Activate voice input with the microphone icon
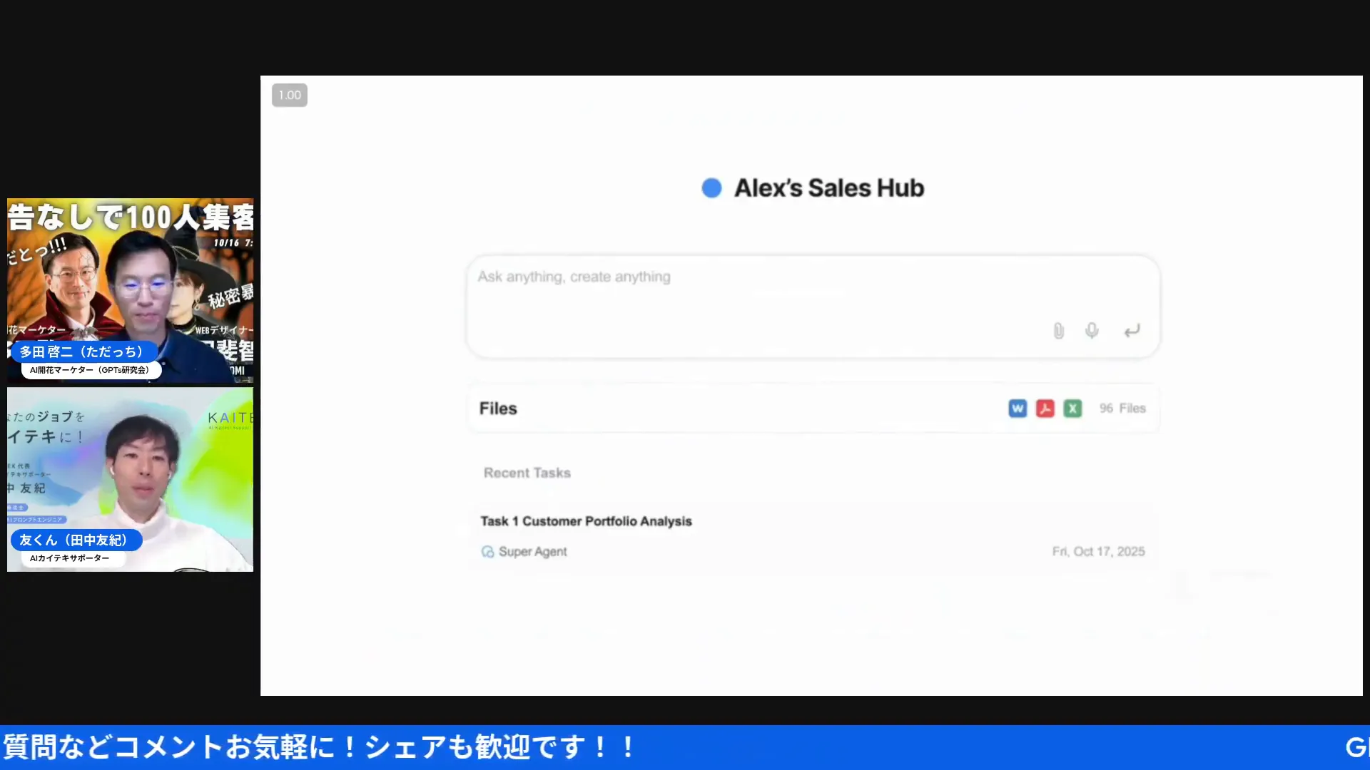The image size is (1370, 770). (1091, 330)
